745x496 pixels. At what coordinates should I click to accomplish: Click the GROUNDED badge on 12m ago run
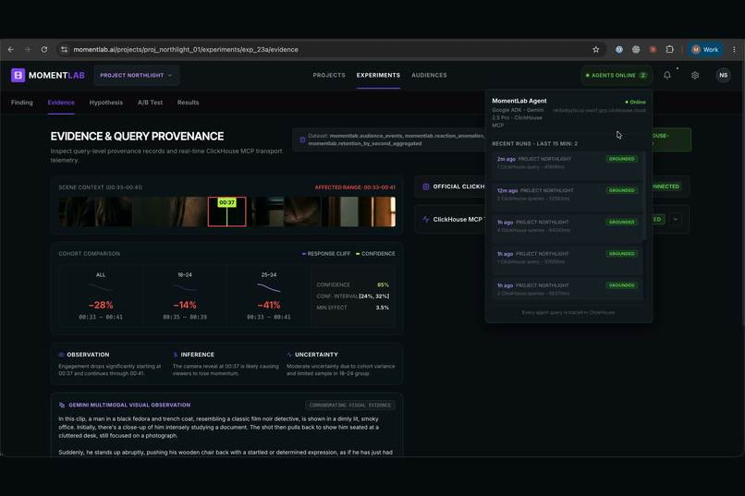pyautogui.click(x=621, y=190)
